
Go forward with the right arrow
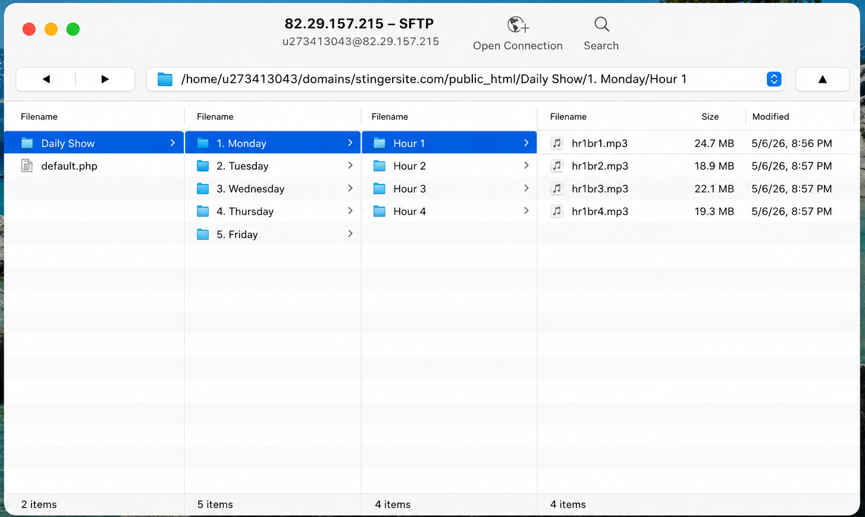[x=105, y=79]
